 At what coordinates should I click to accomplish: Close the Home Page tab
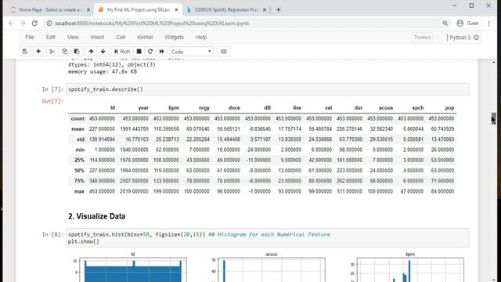coord(88,10)
